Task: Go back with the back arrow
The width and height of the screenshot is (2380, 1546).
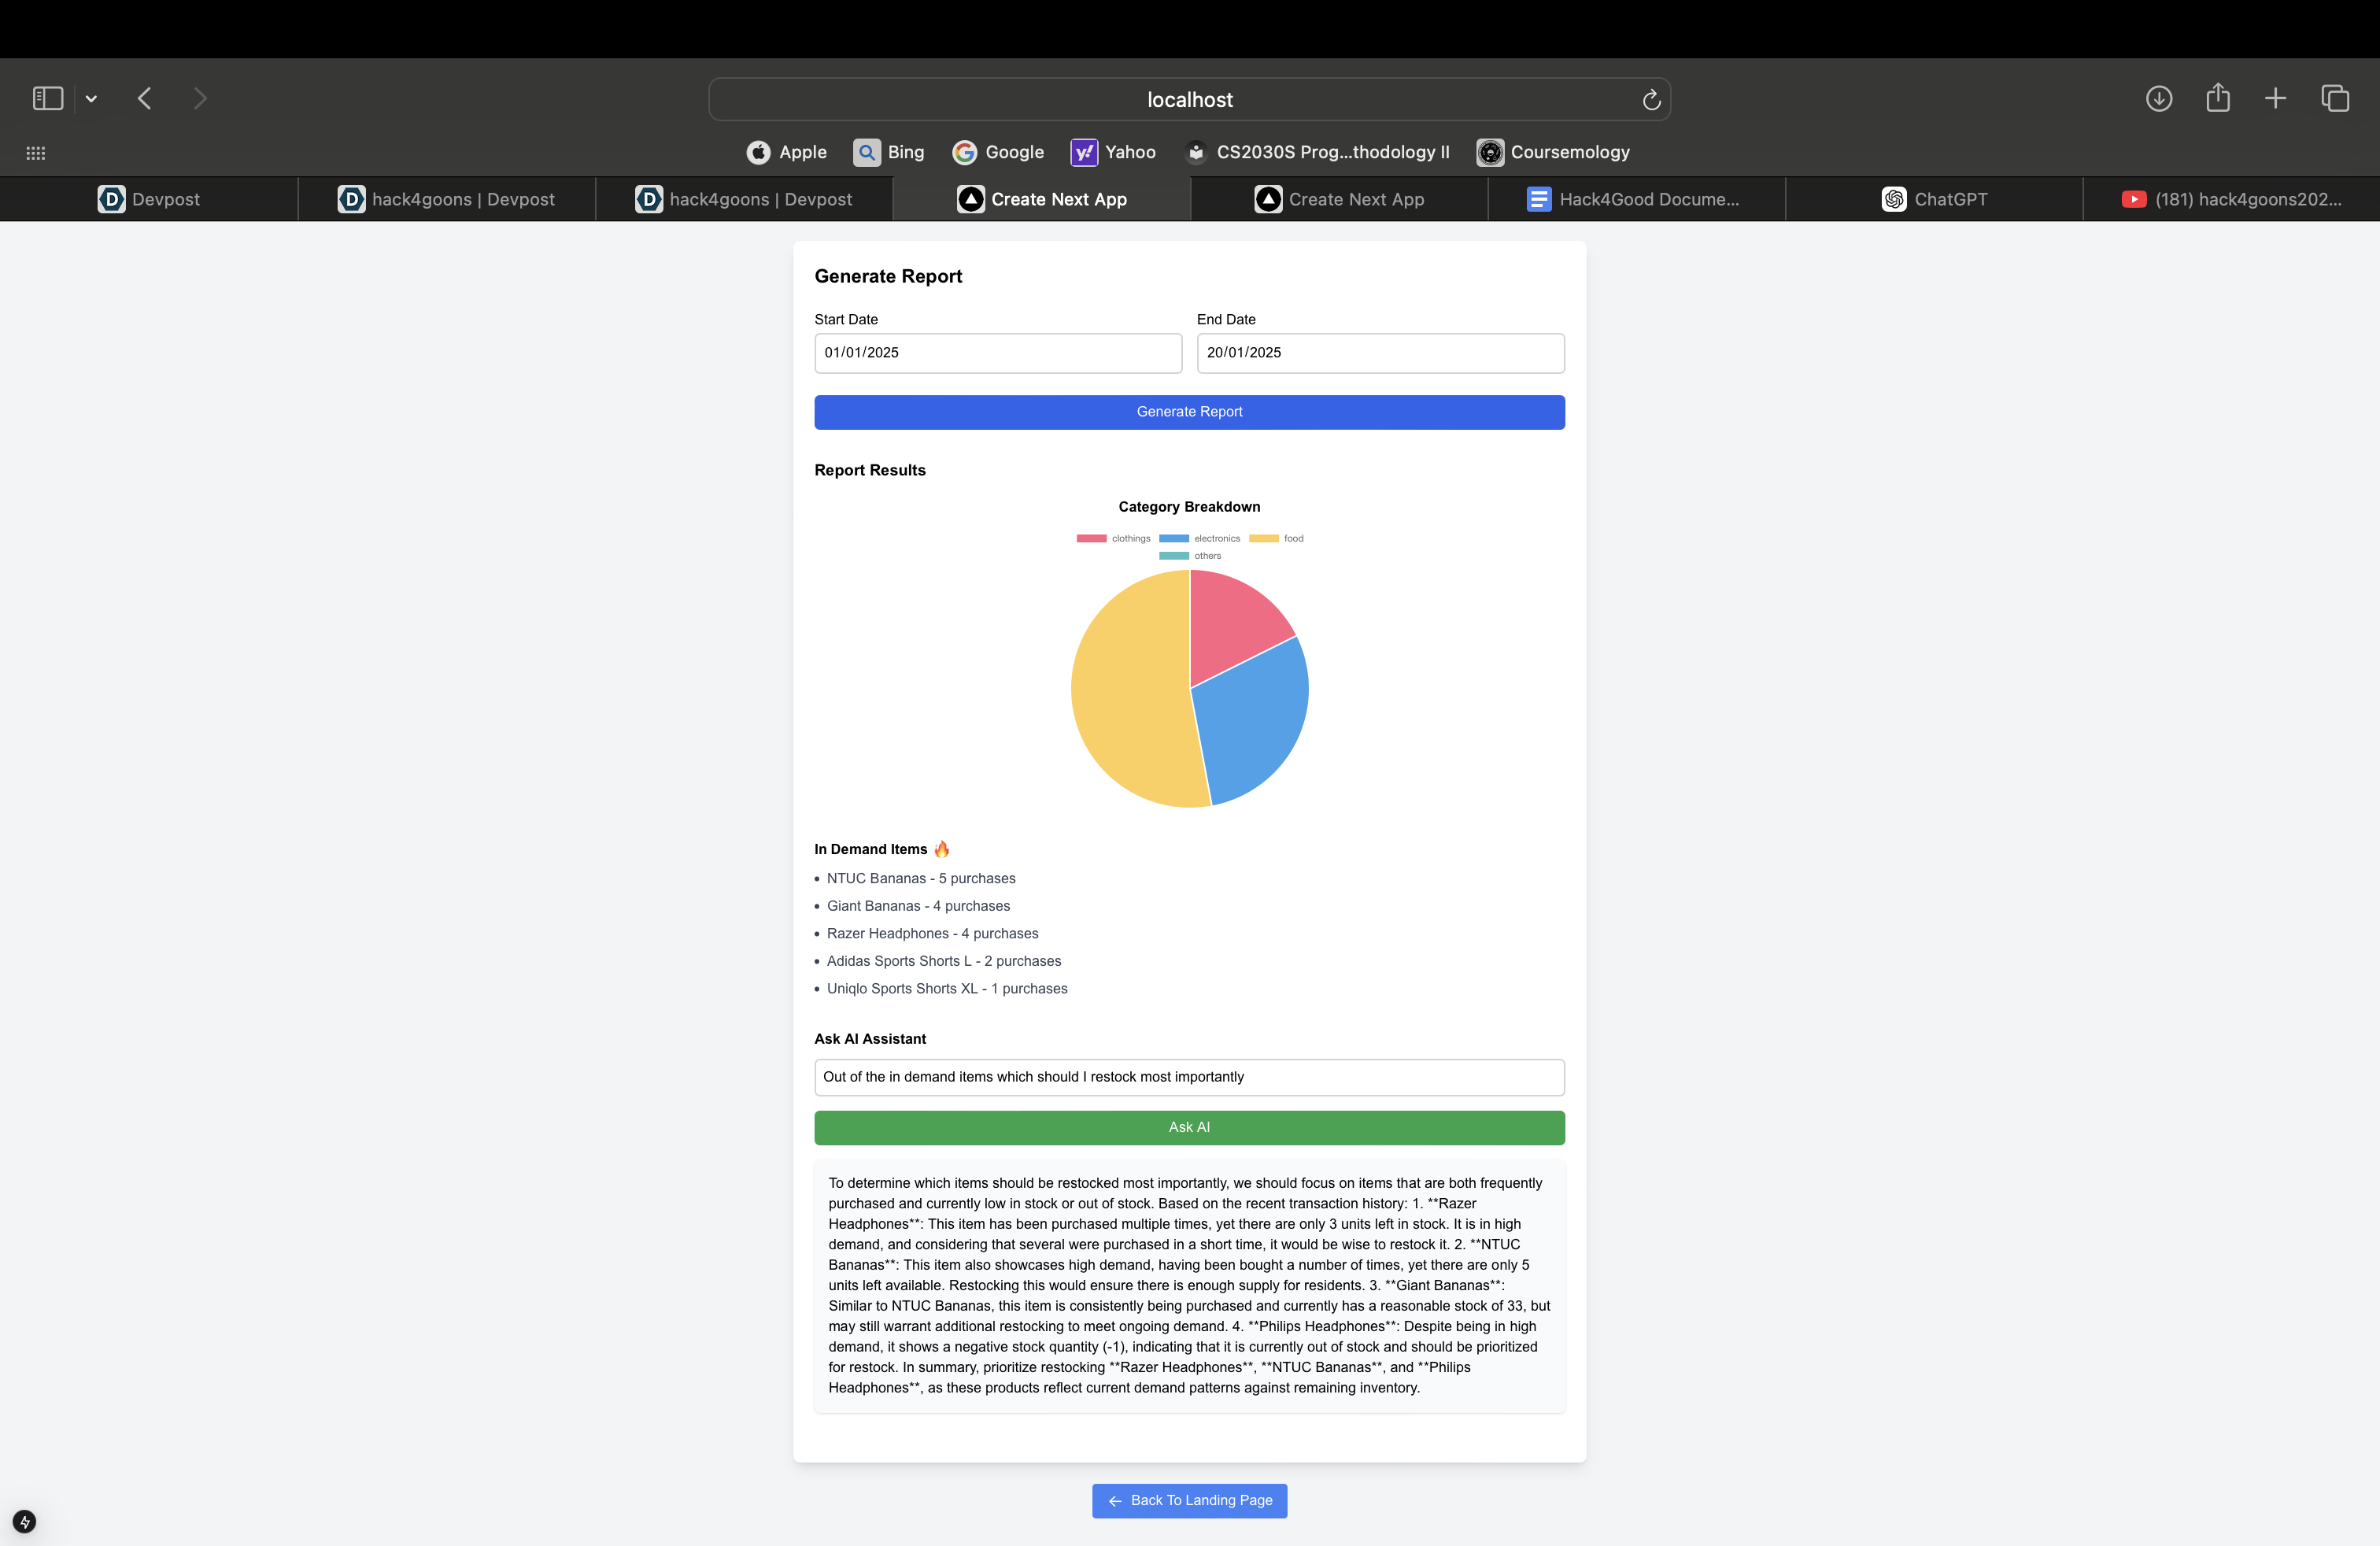Action: [x=145, y=98]
